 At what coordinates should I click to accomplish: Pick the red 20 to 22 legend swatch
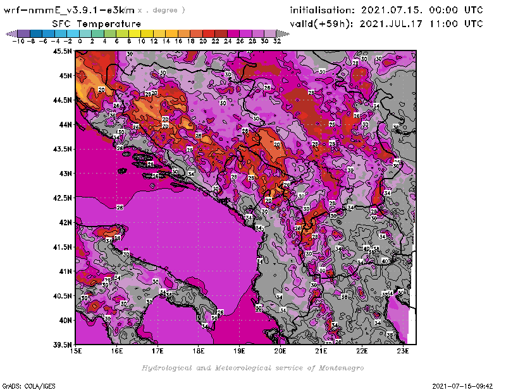click(x=209, y=33)
